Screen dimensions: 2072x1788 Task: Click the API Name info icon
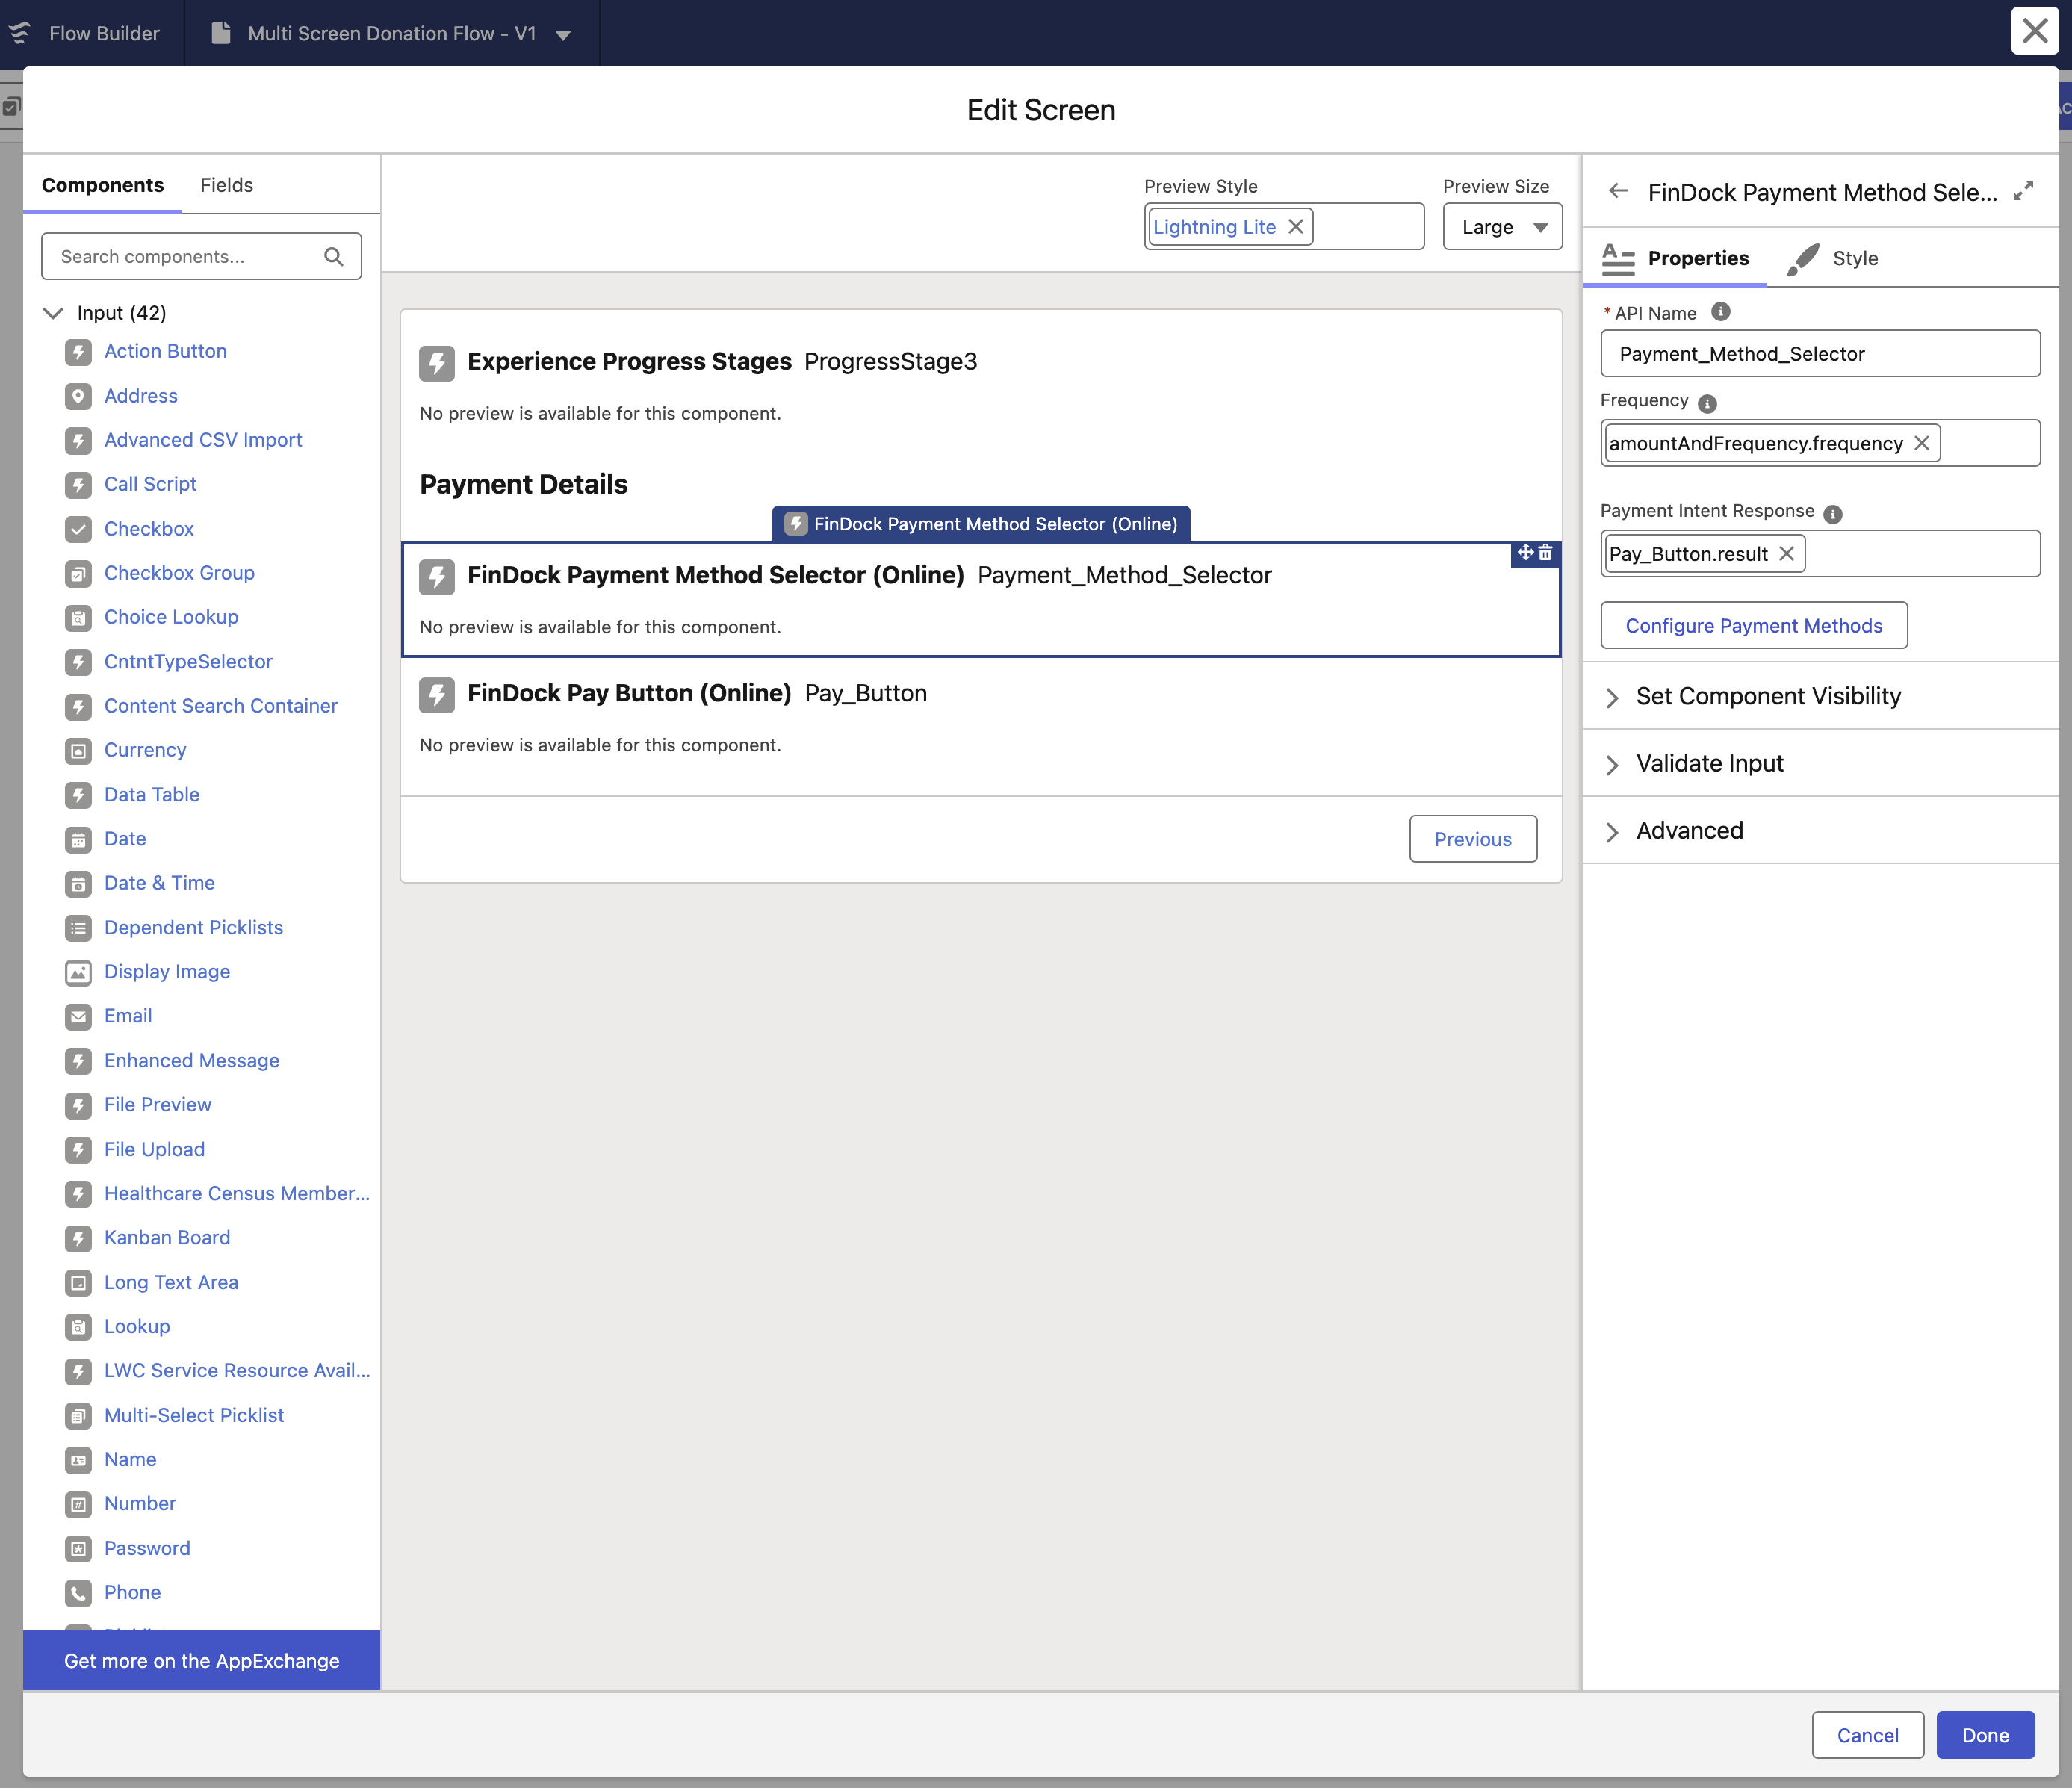[x=1720, y=312]
